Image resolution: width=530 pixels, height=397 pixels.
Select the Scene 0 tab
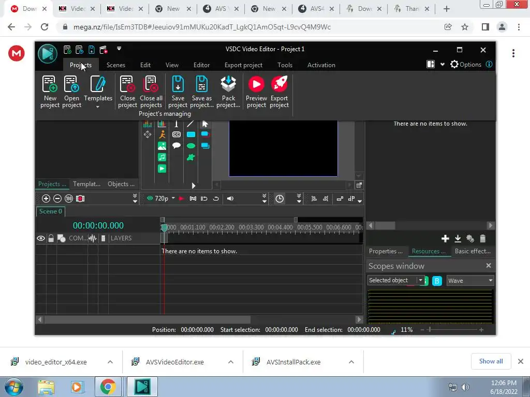pos(51,211)
